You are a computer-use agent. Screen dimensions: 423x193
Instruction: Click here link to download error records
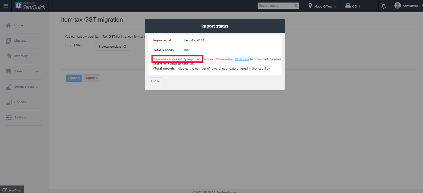pos(242,59)
